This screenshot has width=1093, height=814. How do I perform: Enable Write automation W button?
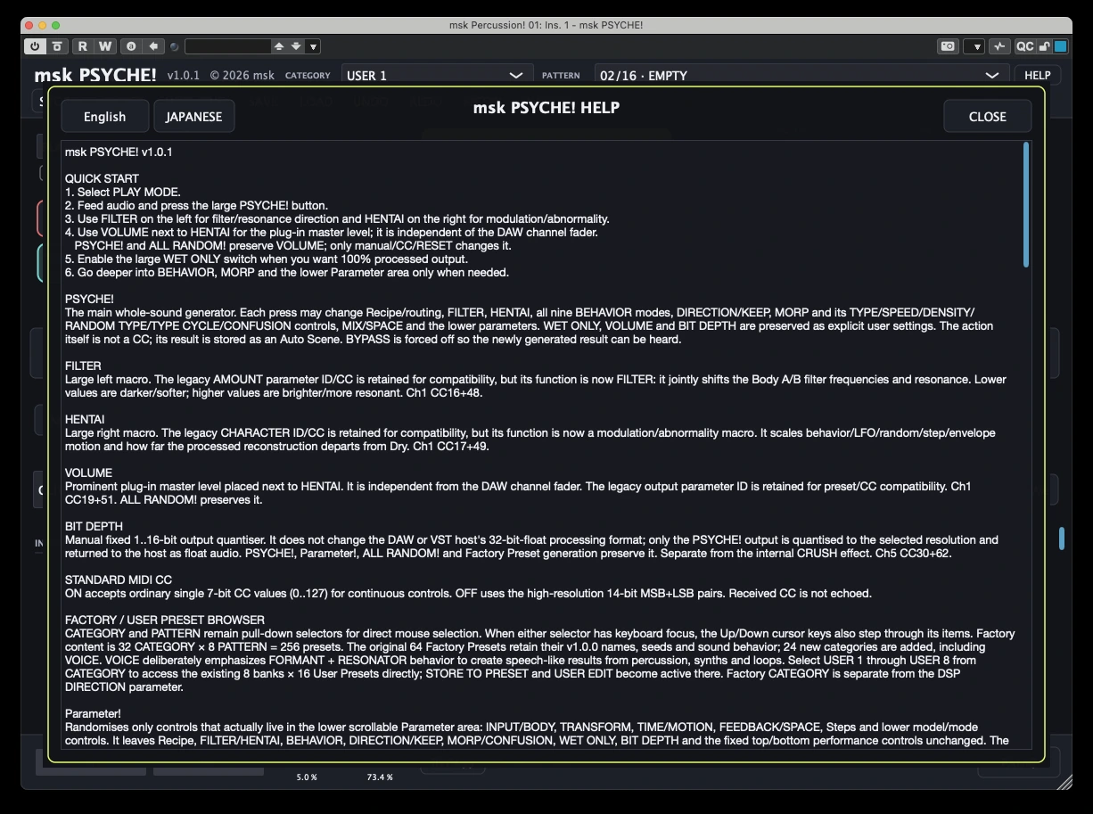point(105,46)
